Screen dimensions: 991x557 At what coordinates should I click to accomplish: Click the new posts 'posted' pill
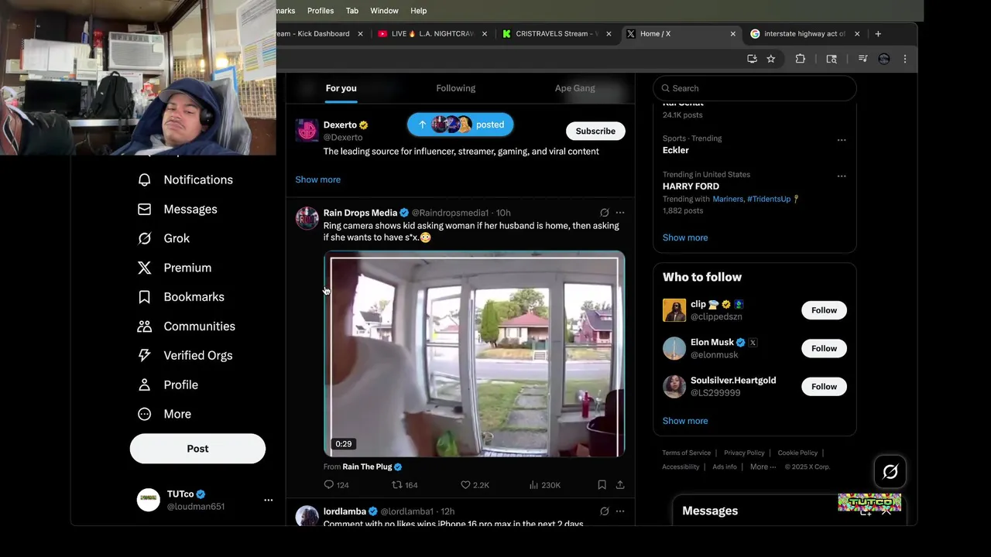461,125
